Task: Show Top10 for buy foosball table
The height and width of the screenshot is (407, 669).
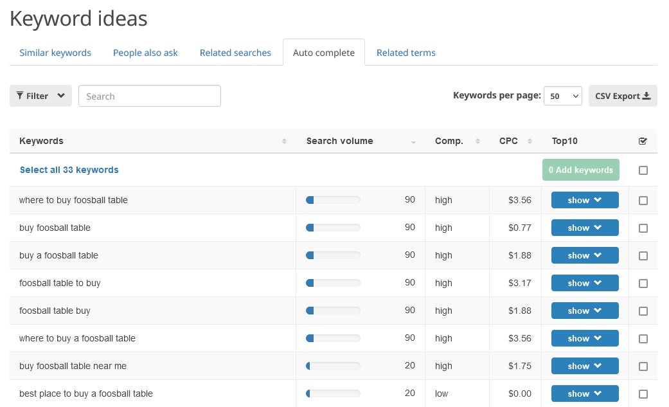Action: coord(585,228)
